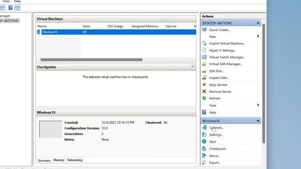Collapse the Windows10 actions section
Viewport: 301px width, 169px height.
258,121
